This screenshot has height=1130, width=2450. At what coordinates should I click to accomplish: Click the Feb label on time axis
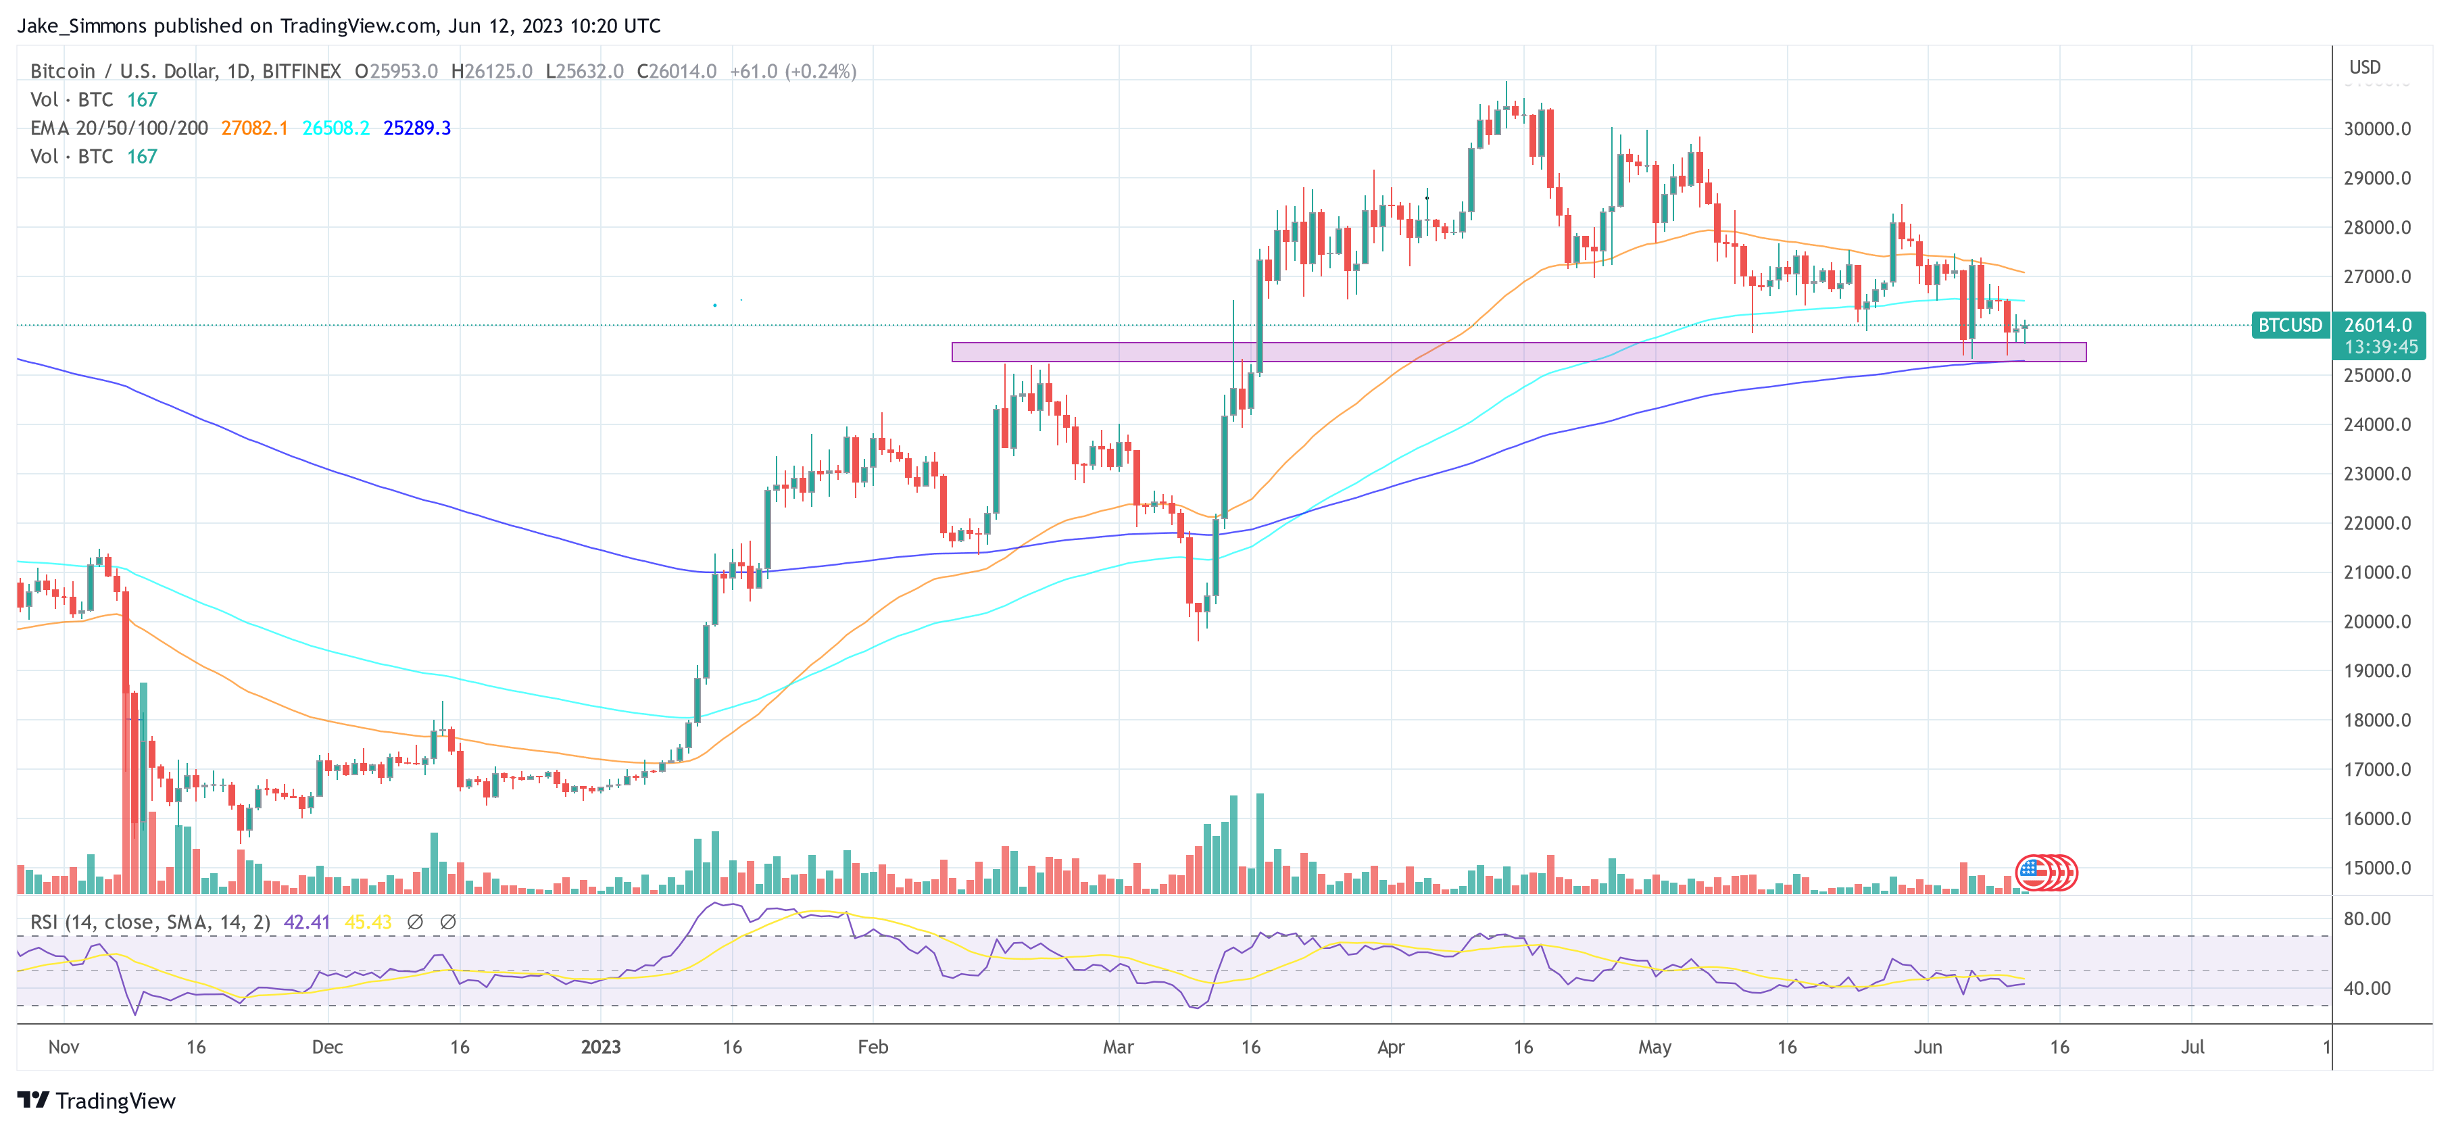point(873,1048)
